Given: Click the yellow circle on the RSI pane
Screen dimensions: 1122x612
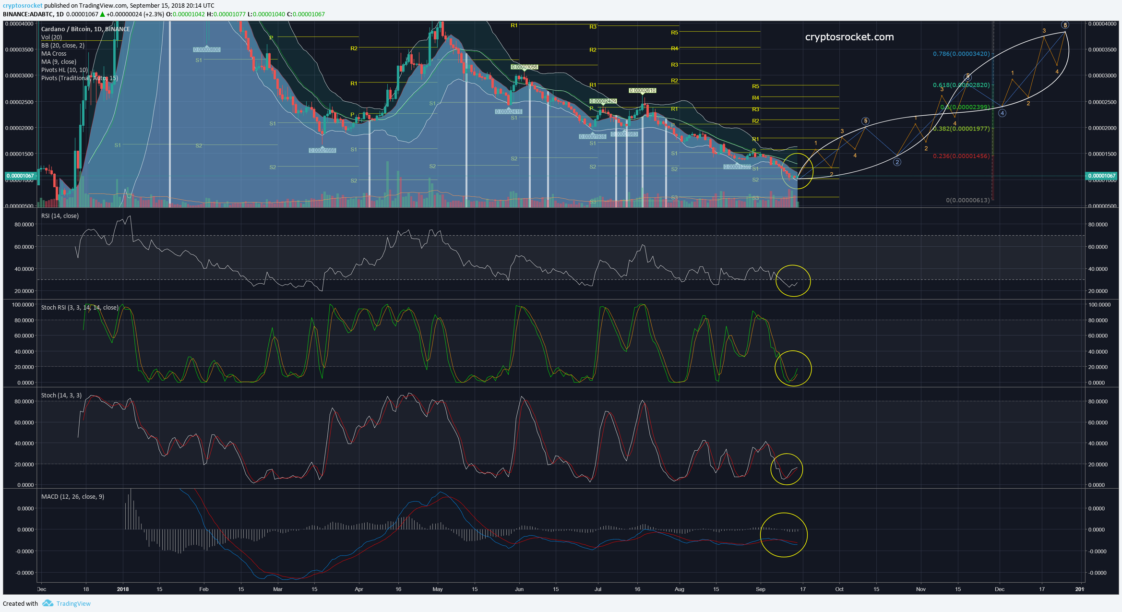Looking at the screenshot, I should click(793, 281).
